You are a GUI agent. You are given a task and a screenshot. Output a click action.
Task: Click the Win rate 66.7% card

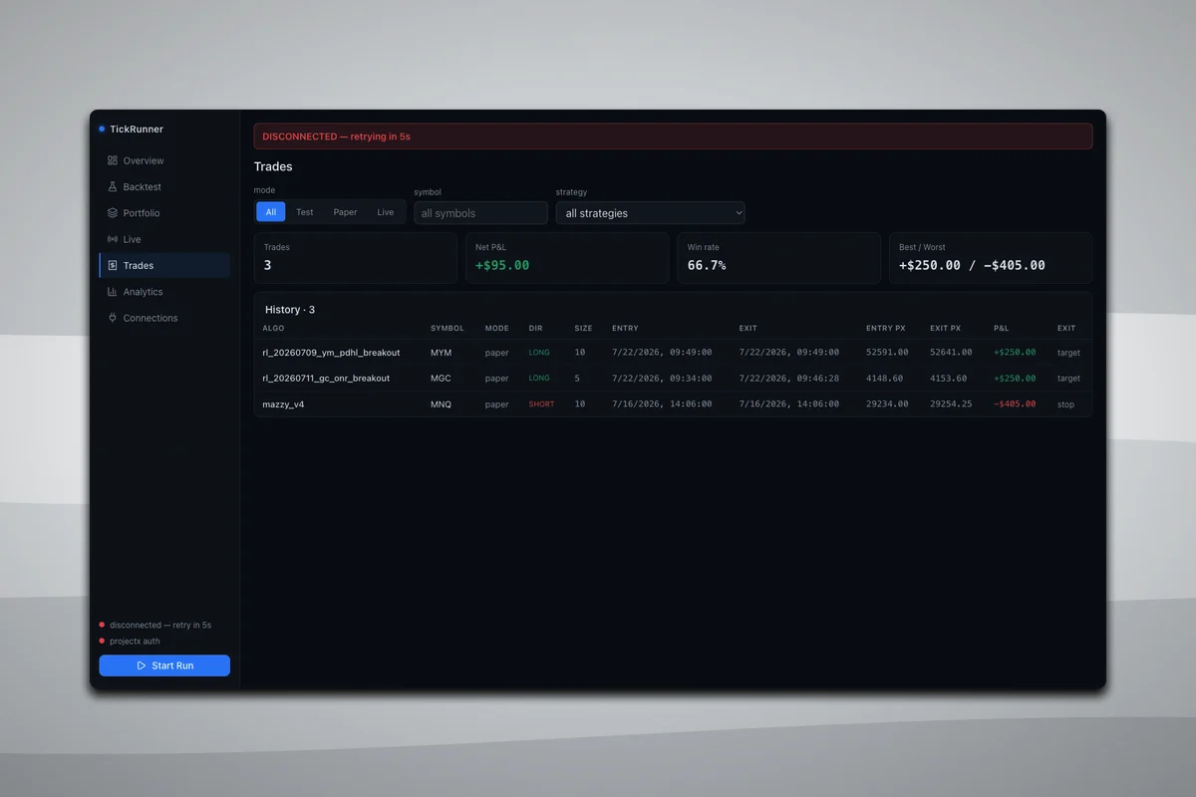[778, 258]
